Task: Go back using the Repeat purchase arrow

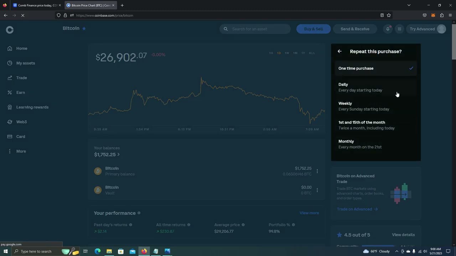Action: click(x=340, y=51)
